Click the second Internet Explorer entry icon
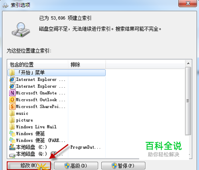Viewport: 199px width, 170px height. point(12,86)
